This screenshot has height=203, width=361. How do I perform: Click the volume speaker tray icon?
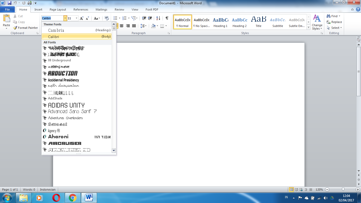point(325,198)
